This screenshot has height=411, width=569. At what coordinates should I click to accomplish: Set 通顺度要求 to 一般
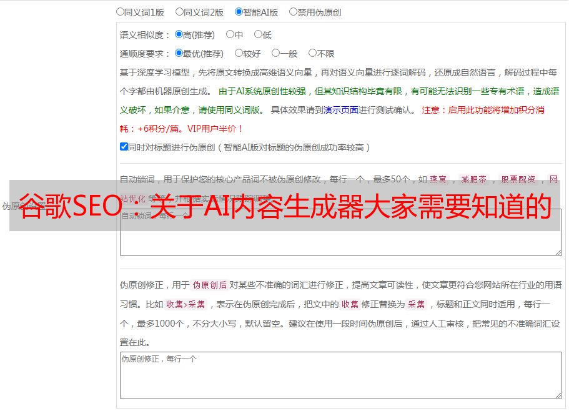[276, 53]
